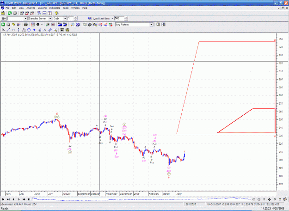289x211 pixels.
Task: Open the arrow next to the black circle icon
Action: (x=42, y=25)
